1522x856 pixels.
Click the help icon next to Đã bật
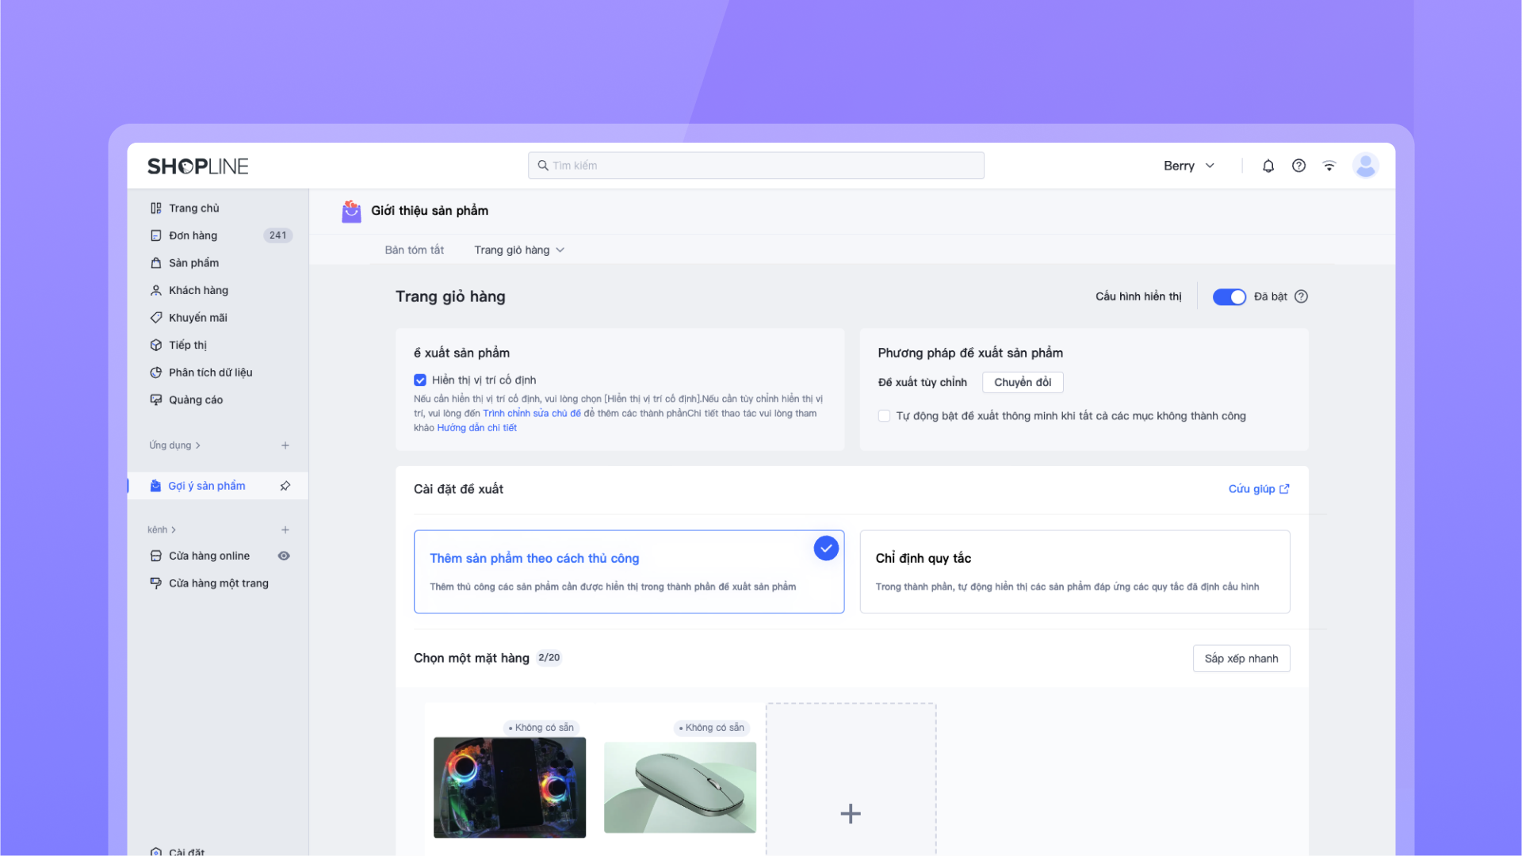(x=1301, y=296)
